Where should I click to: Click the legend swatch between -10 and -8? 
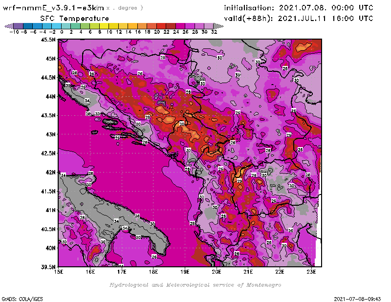point(19,26)
